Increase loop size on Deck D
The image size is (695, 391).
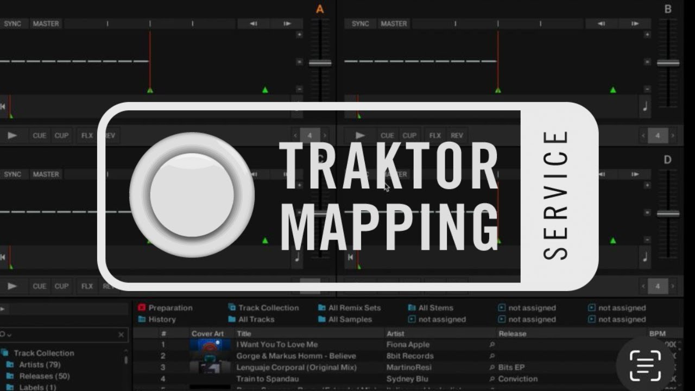[672, 286]
